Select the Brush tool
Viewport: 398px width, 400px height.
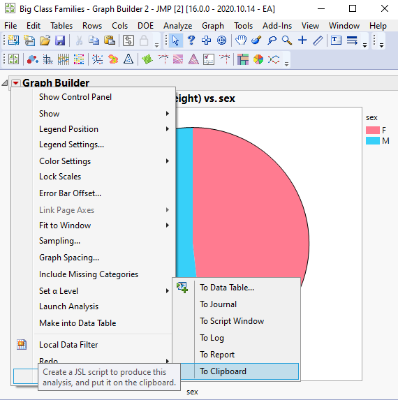[256, 40]
